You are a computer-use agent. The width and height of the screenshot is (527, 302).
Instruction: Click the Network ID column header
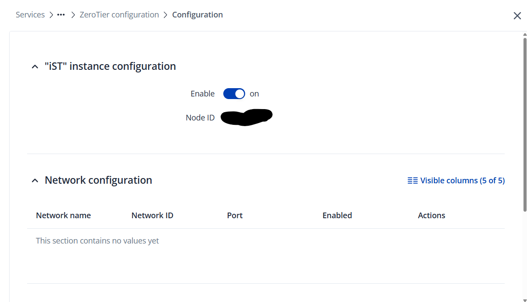(x=153, y=216)
